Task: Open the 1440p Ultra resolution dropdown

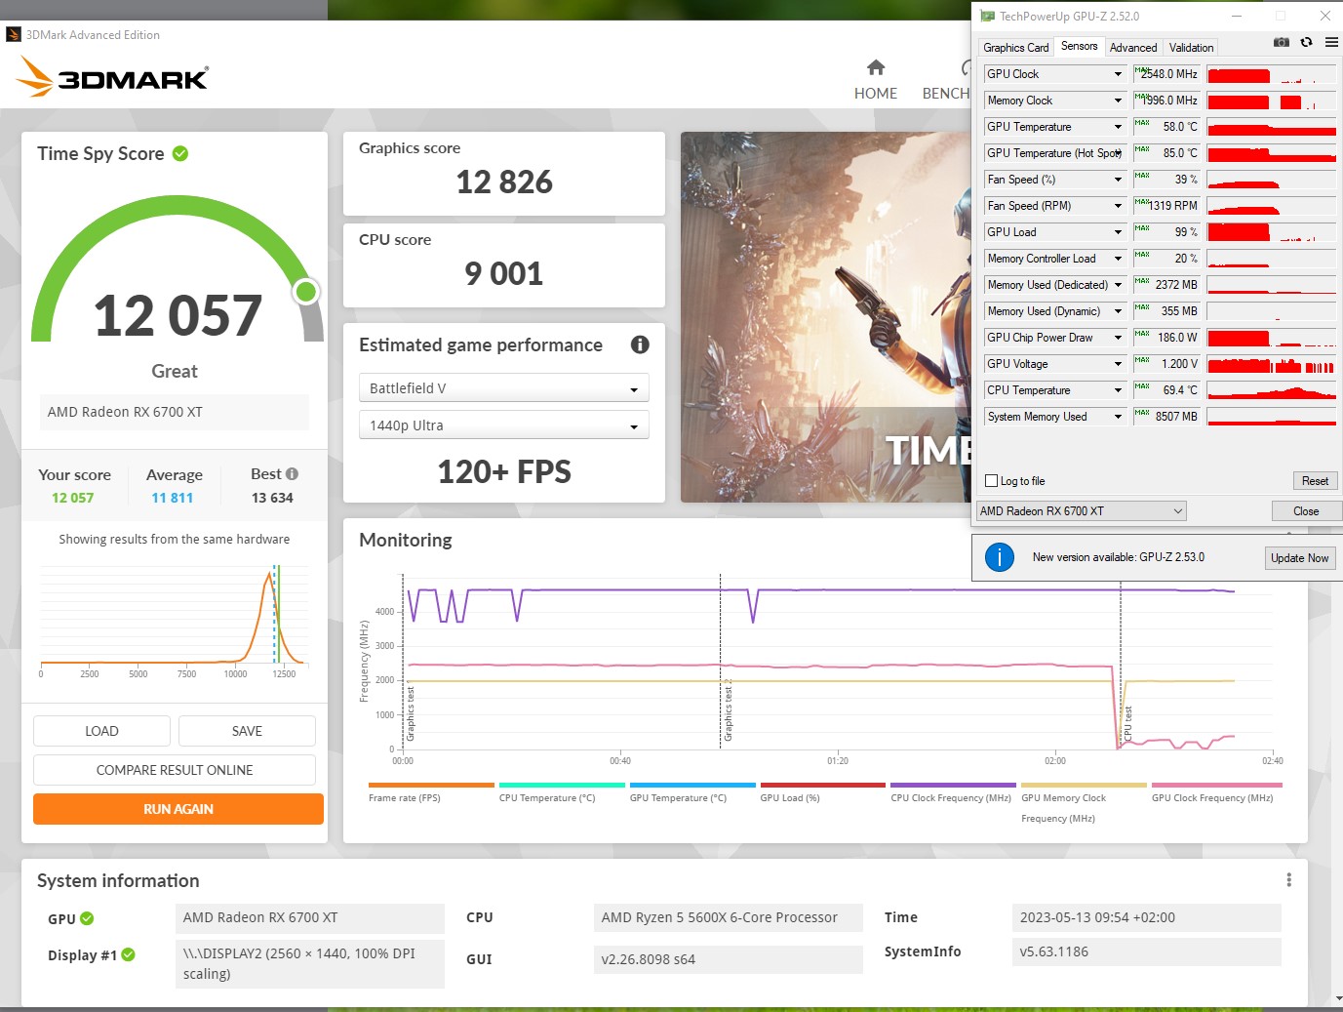Action: click(x=504, y=425)
